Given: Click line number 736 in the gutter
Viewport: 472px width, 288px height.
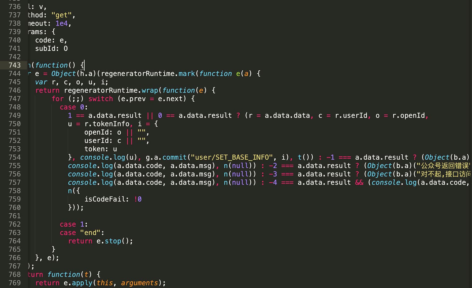Looking at the screenshot, I should [x=15, y=7].
